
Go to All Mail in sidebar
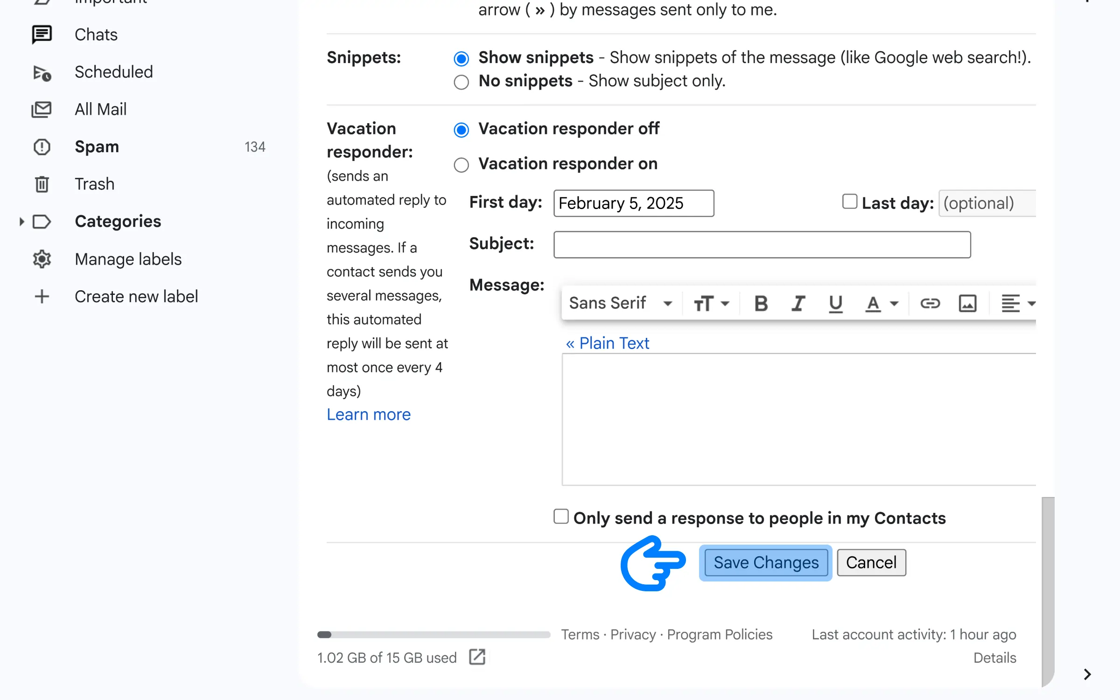(100, 109)
